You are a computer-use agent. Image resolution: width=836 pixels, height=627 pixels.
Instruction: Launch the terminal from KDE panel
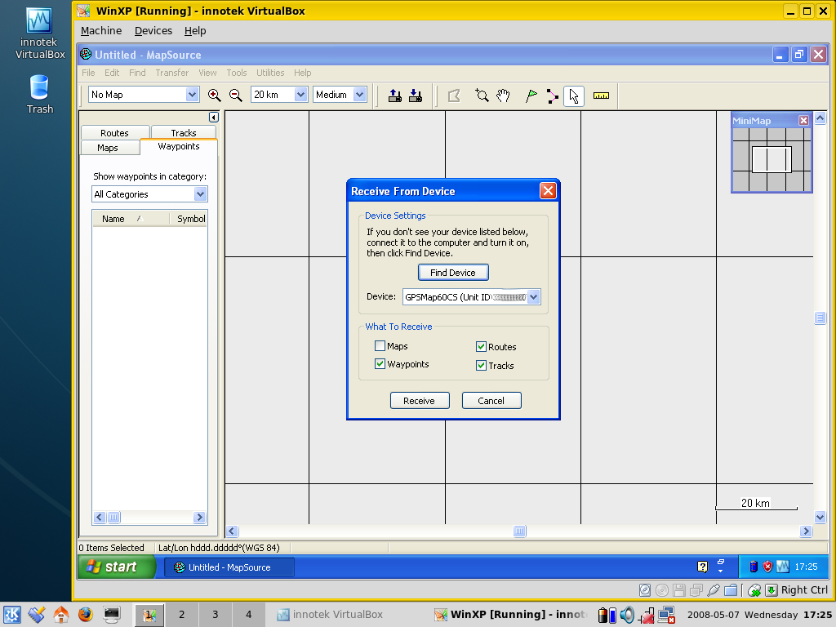[111, 615]
